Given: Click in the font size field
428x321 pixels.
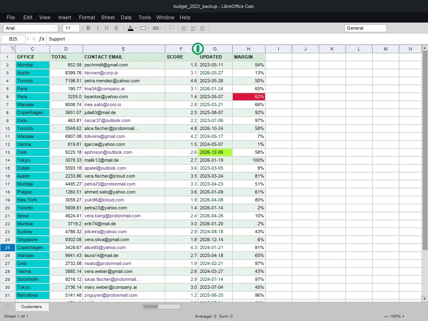Looking at the screenshot, I should [x=71, y=28].
